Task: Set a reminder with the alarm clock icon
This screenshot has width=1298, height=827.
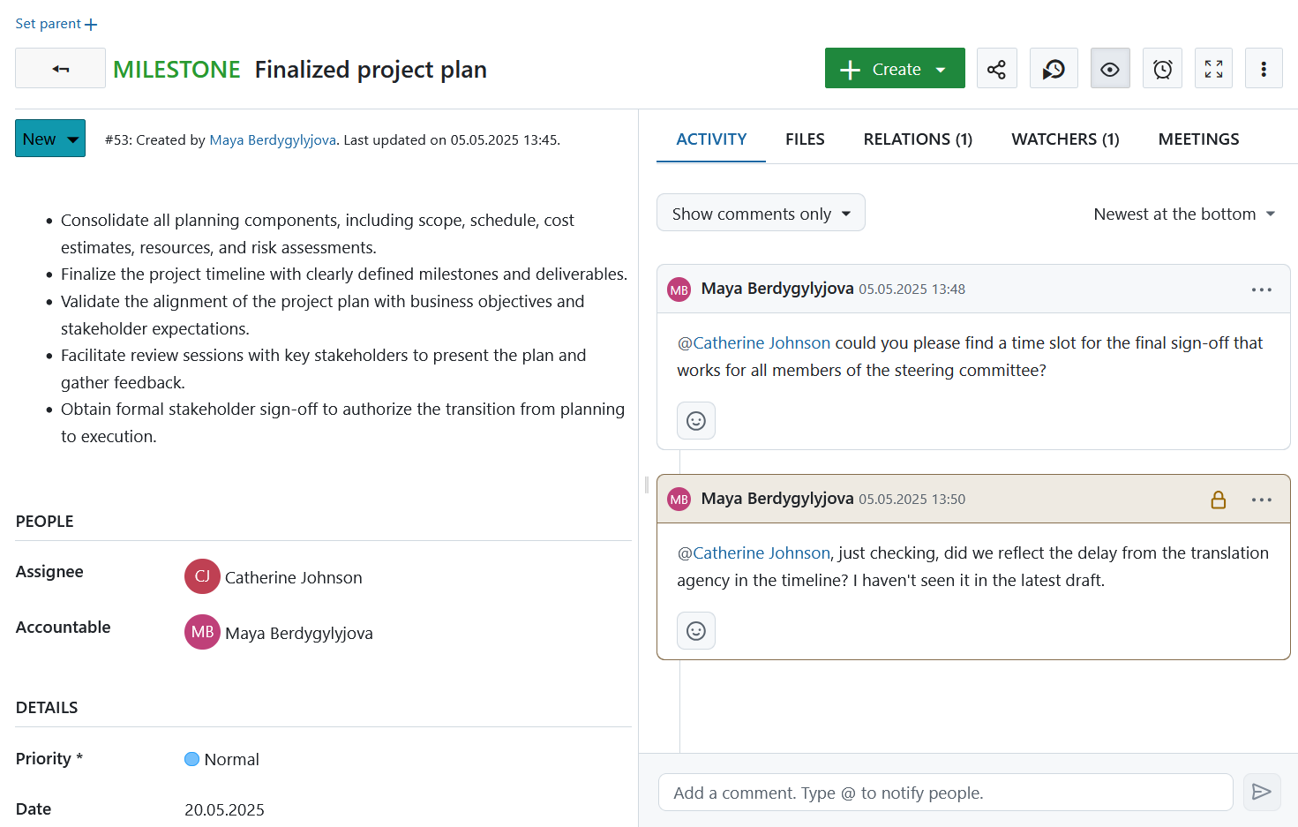Action: tap(1162, 68)
